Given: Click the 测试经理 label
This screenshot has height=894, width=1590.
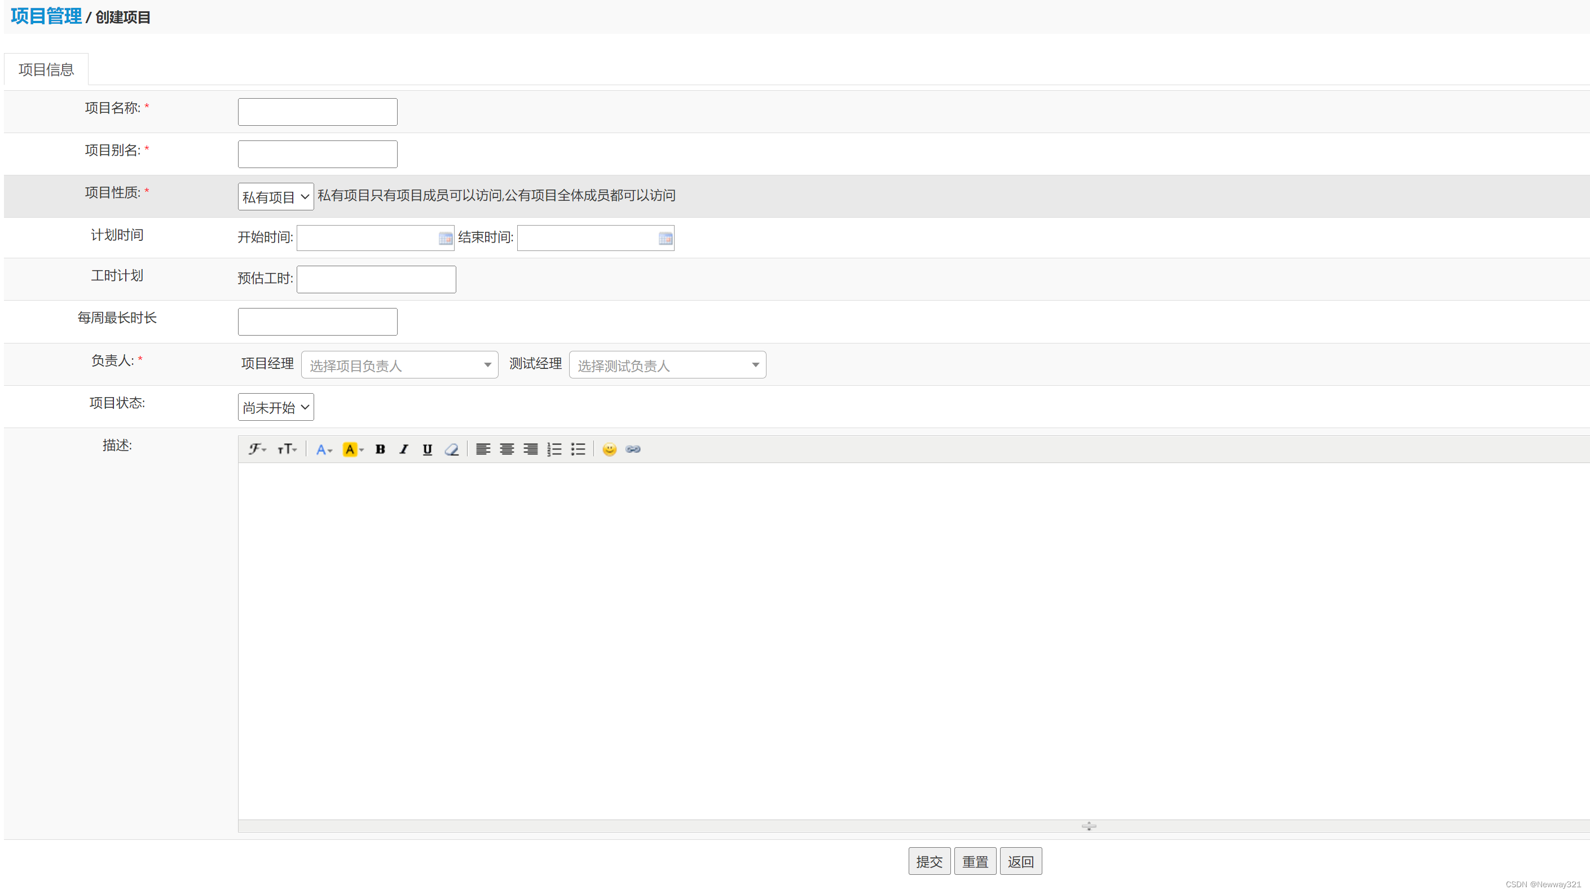Looking at the screenshot, I should pyautogui.click(x=535, y=364).
